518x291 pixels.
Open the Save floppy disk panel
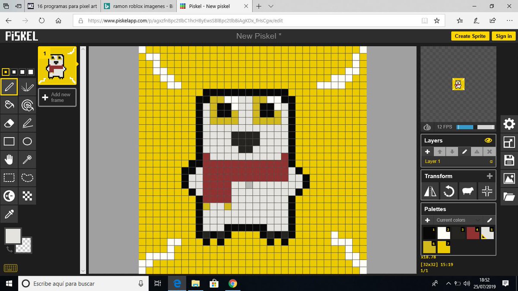[509, 160]
